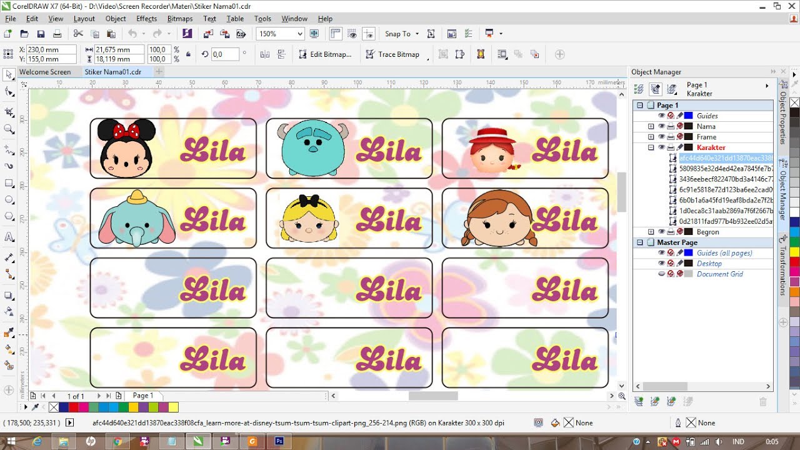Collapse the Master Page node
This screenshot has width=800, height=450.
pos(639,242)
